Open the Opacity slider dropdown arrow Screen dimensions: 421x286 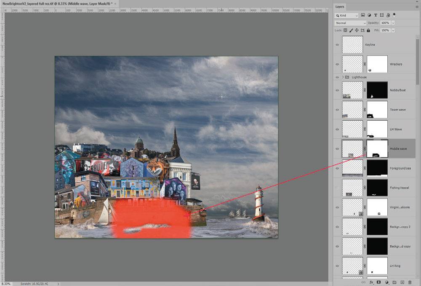tap(393, 23)
